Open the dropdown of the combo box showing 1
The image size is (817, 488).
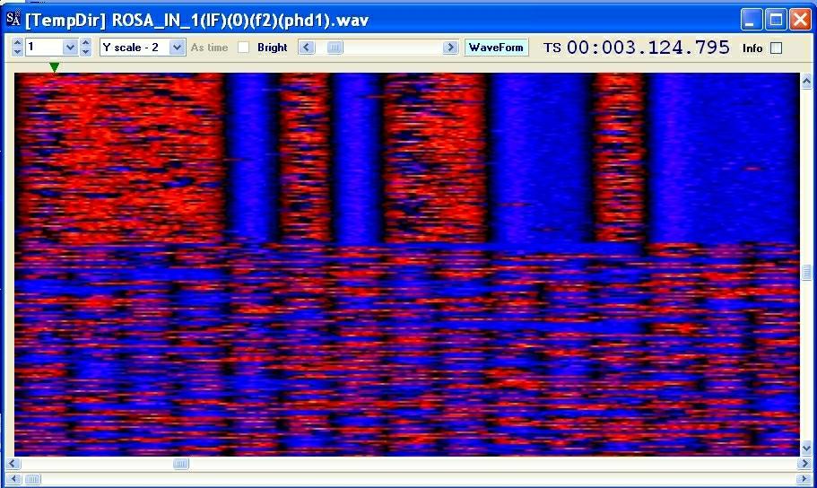click(x=70, y=48)
